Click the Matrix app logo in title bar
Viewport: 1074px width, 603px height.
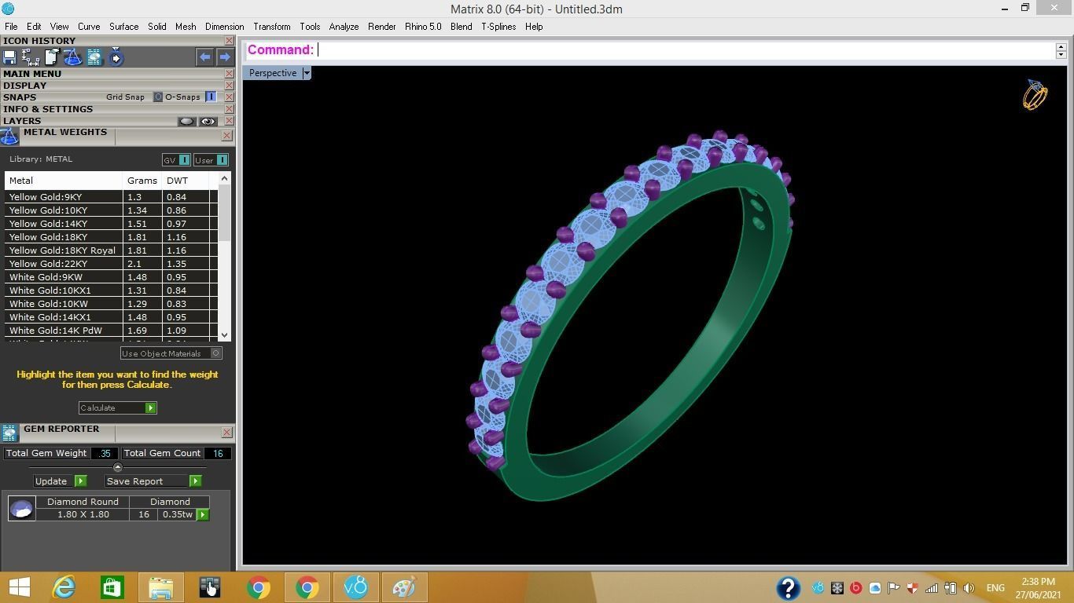click(x=8, y=9)
